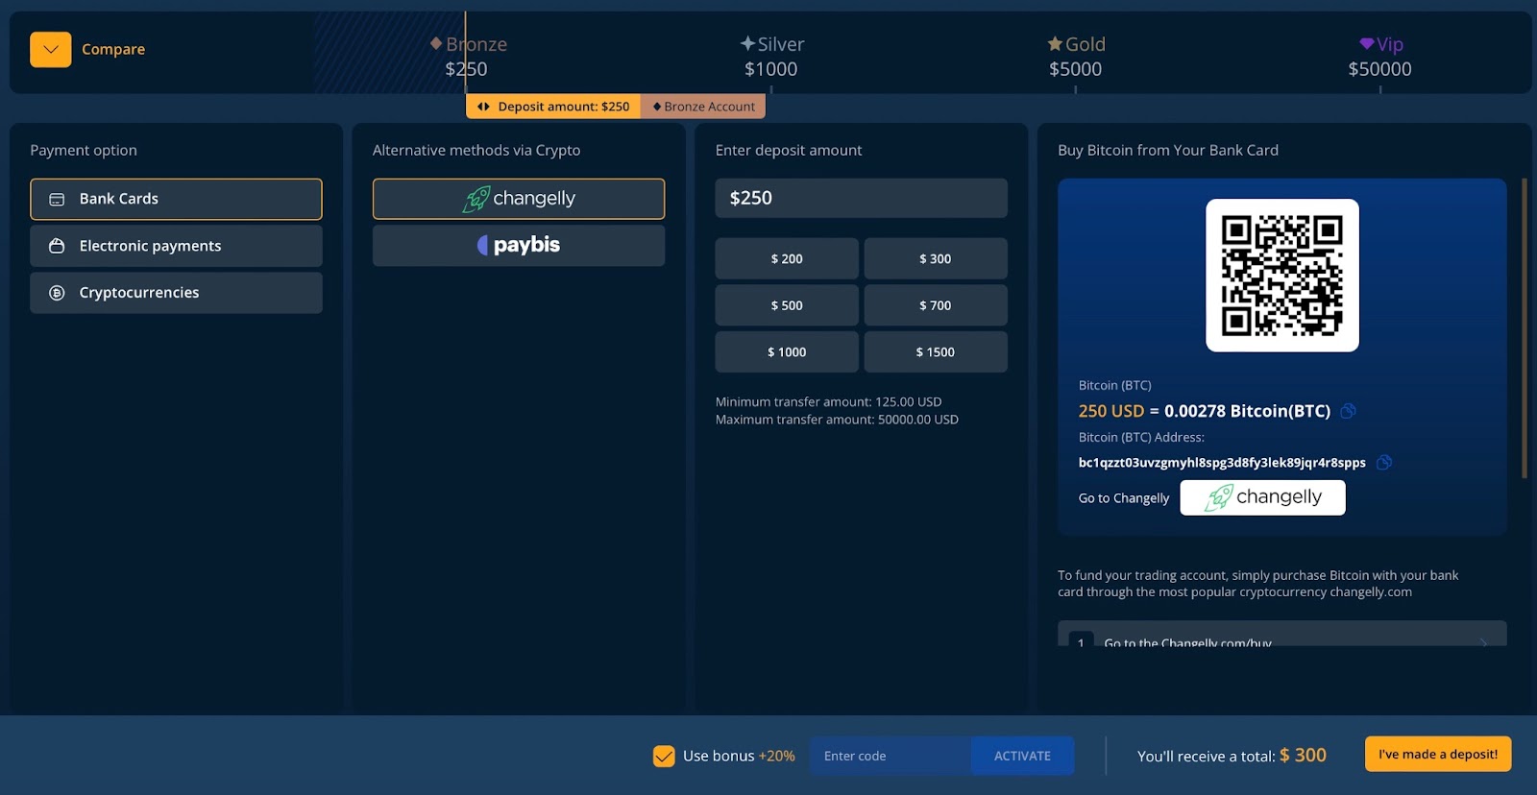Expand step 1 Go to the Changelly.com/buy
Screen dimensions: 1537x795
1282,635
